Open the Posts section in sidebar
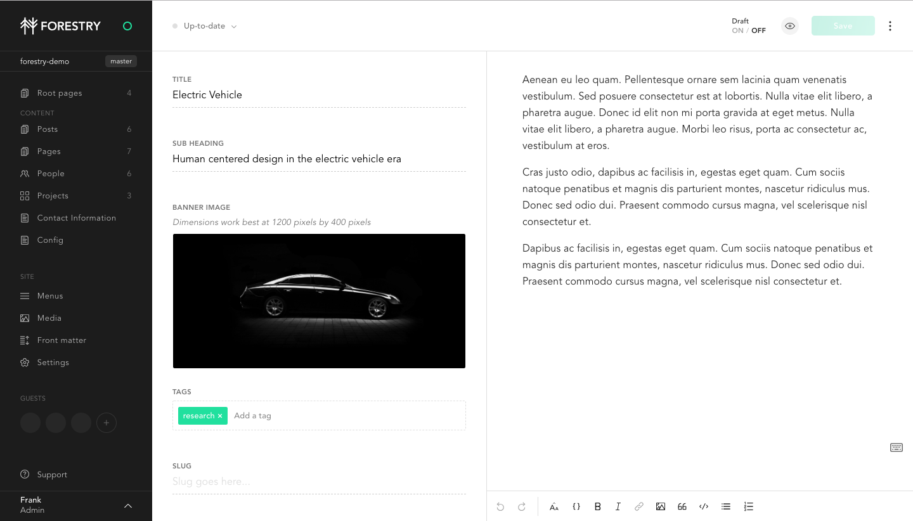Screen dimensions: 913x521 (x=76, y=129)
